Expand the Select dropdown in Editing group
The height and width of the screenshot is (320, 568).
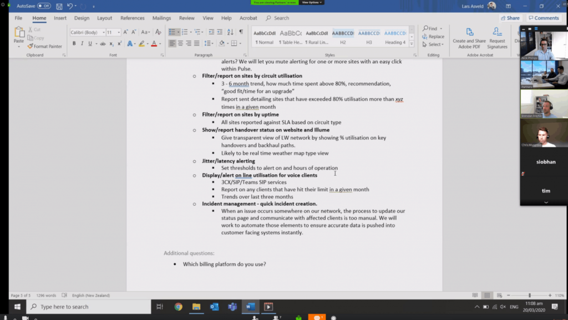point(434,44)
